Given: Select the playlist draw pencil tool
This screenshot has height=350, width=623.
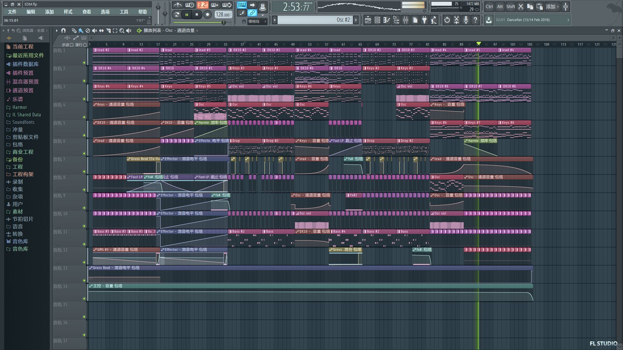Looking at the screenshot, I should [74, 30].
